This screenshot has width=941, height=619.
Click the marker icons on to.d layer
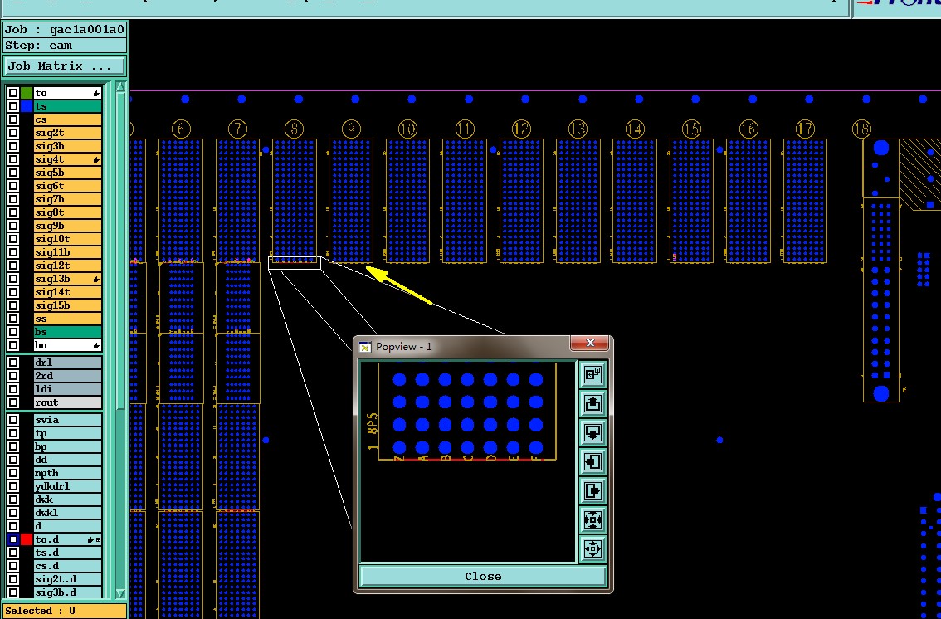(x=95, y=540)
